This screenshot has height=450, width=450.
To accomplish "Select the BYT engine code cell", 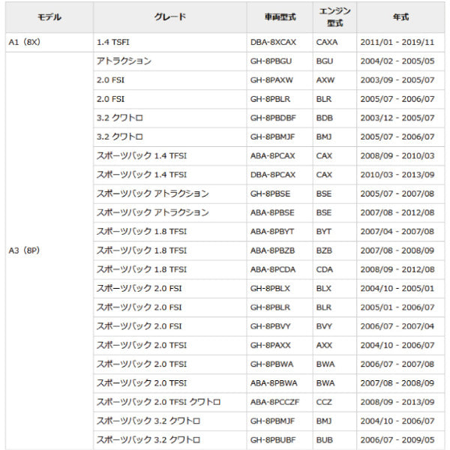I will click(324, 231).
